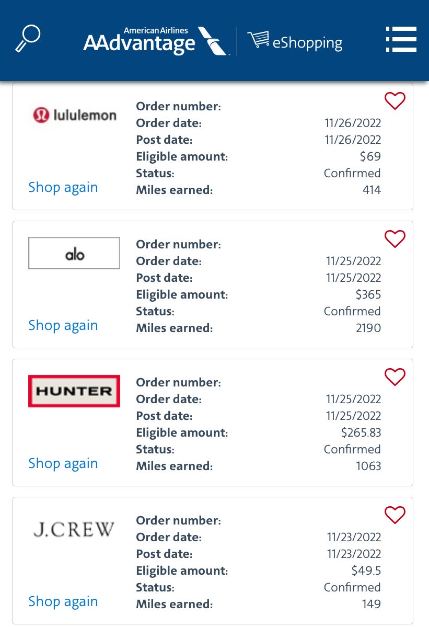The width and height of the screenshot is (429, 627).
Task: Click the HUNTER brand logo
Action: pos(74,391)
